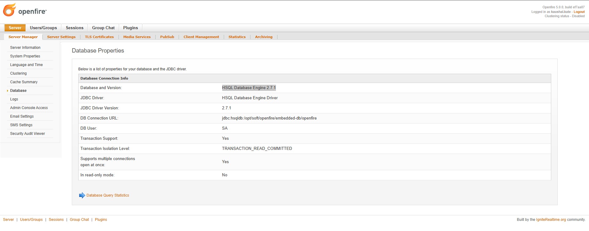This screenshot has width=589, height=231.
Task: Open Clustering sidebar page
Action: 18,73
